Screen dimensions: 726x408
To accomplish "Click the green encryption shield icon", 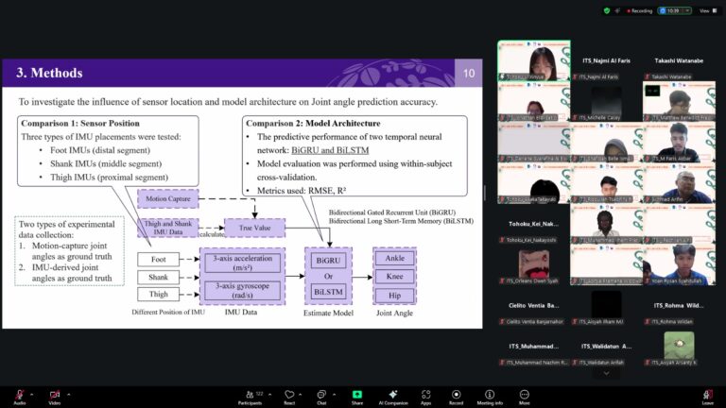I will [607, 10].
